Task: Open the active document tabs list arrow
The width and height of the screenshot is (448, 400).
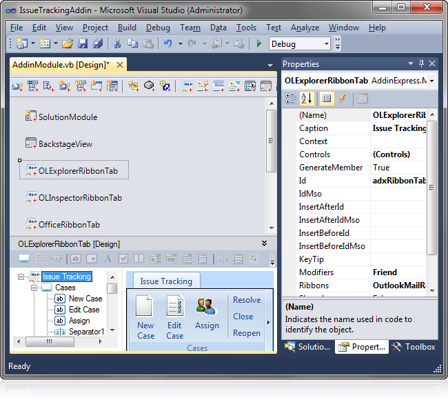Action: point(270,66)
